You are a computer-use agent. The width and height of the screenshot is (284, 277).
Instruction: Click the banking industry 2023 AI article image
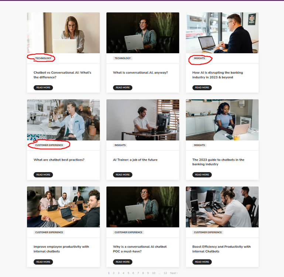(222, 33)
